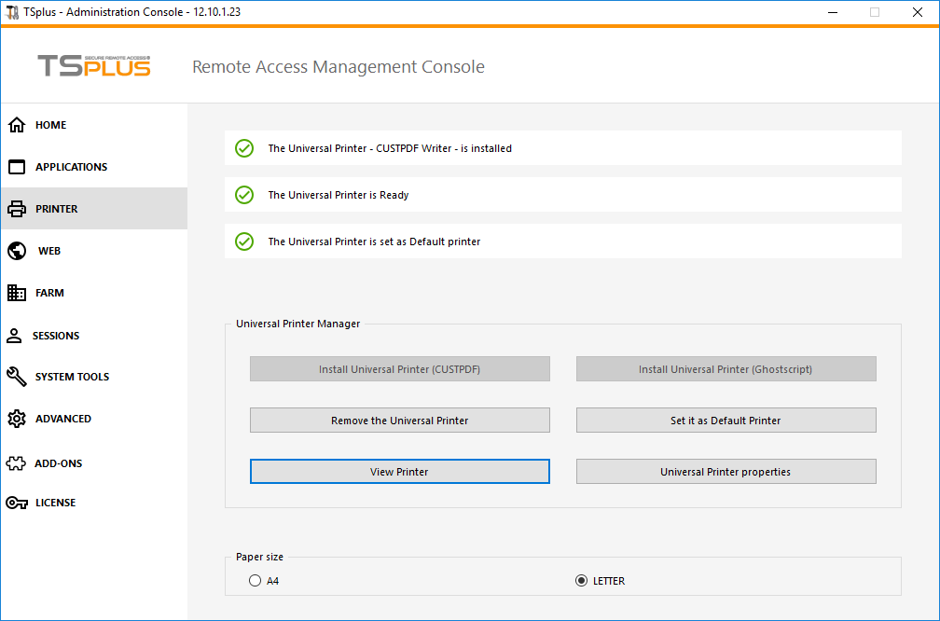Click the Home house icon in sidebar
The width and height of the screenshot is (940, 621).
(17, 125)
